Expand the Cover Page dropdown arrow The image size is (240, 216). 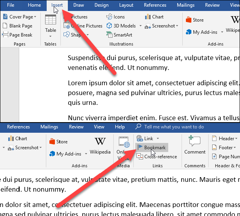(35, 17)
